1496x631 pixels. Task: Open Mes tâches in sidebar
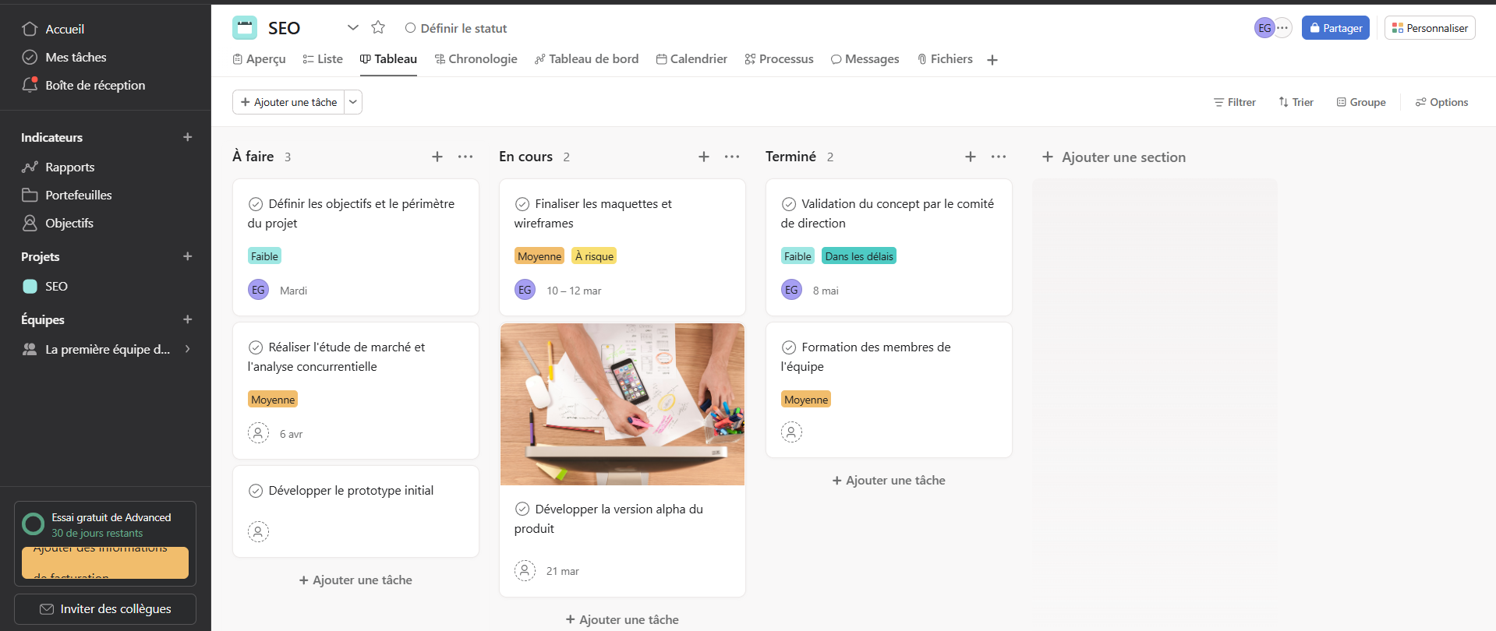point(64,57)
